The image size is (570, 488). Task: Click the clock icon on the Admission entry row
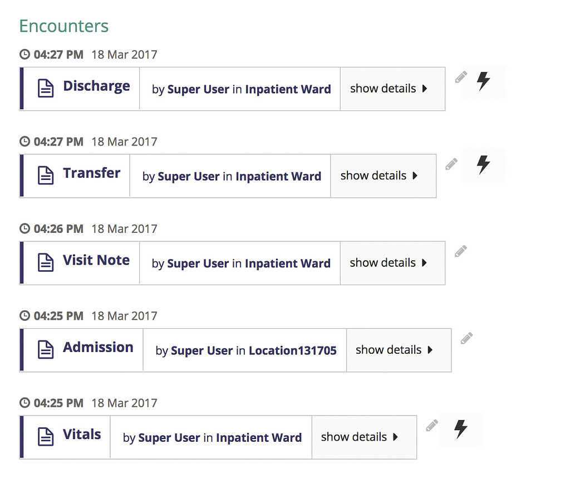[x=25, y=315]
